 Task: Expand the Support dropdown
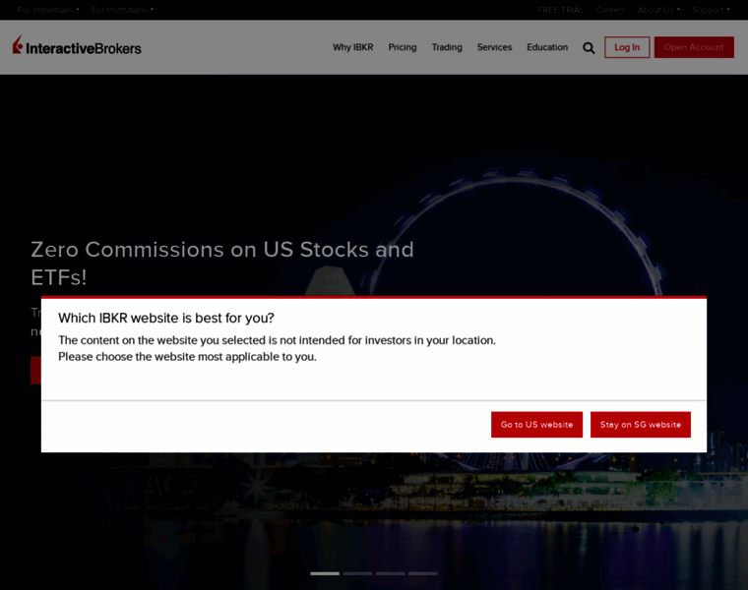point(711,10)
